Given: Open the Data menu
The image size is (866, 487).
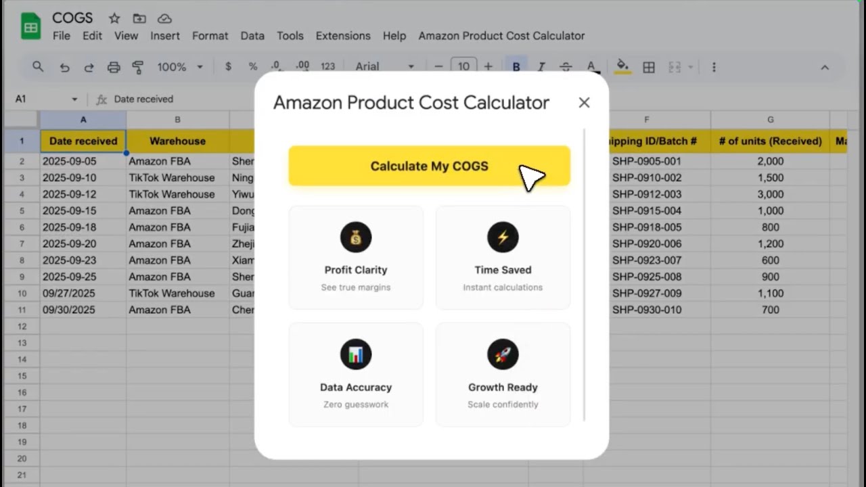Looking at the screenshot, I should [252, 36].
